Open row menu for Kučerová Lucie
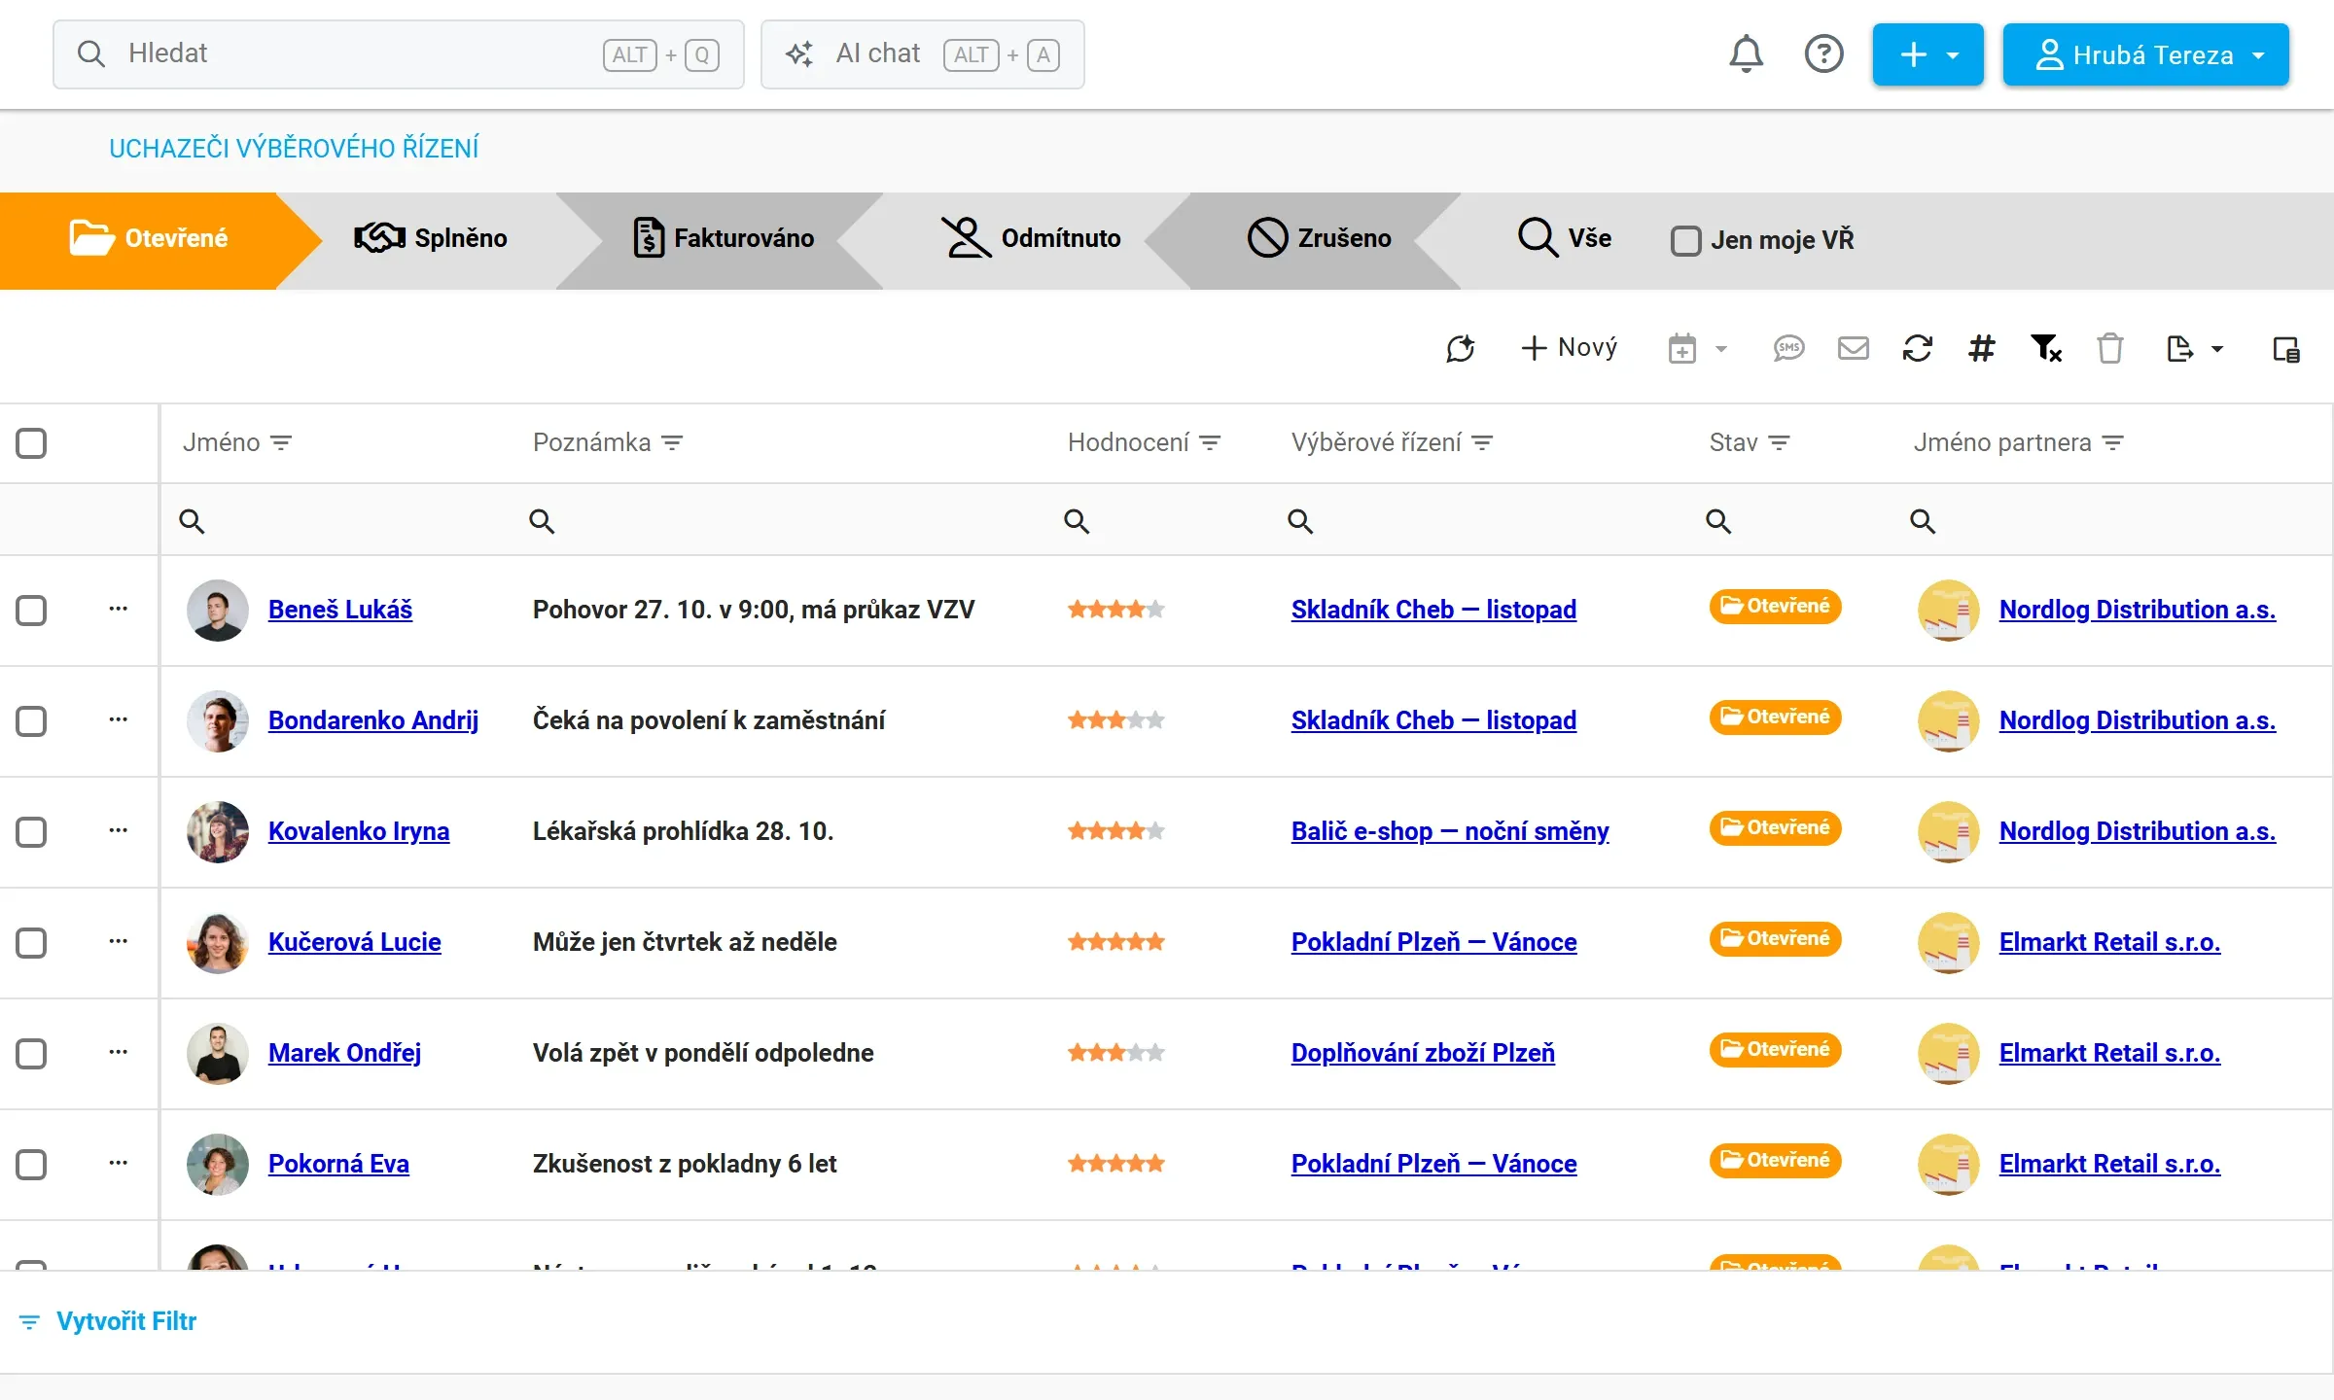Image resolution: width=2334 pixels, height=1400 pixels. [119, 941]
